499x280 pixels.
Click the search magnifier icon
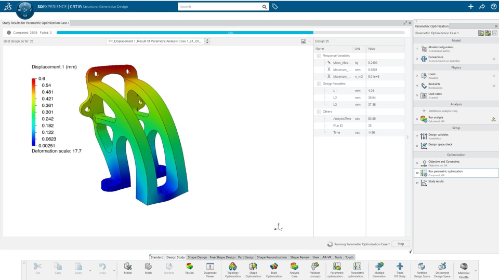click(x=265, y=7)
